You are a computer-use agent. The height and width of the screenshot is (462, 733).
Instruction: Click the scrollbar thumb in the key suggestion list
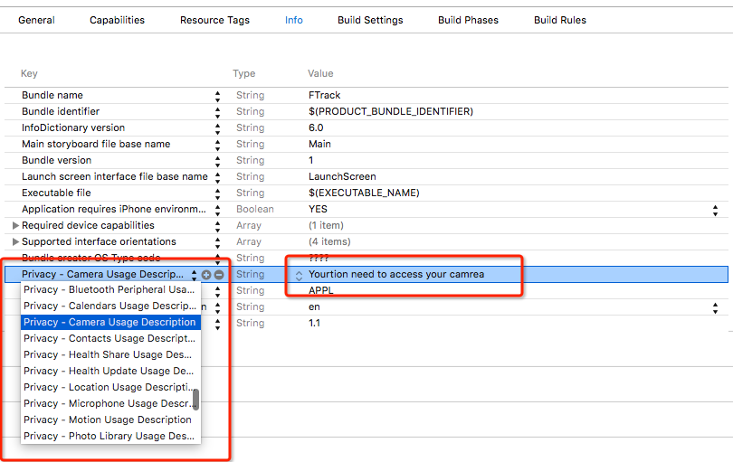pos(195,400)
